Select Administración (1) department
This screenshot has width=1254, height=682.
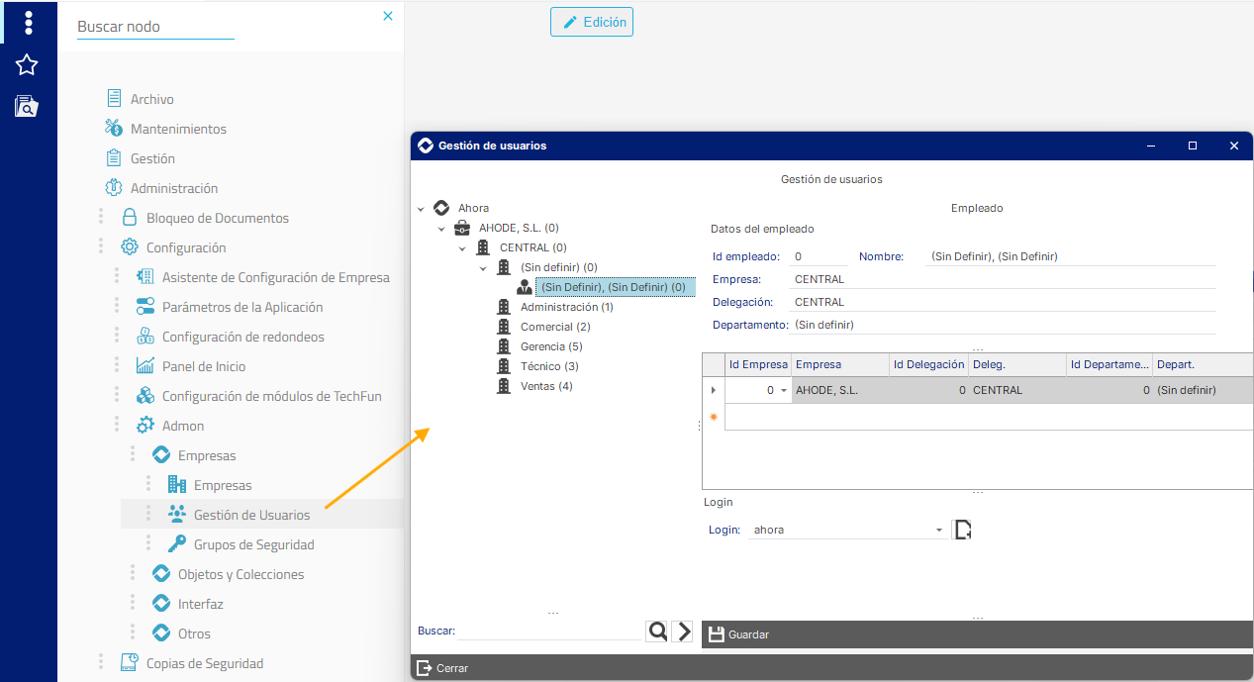[x=567, y=307]
